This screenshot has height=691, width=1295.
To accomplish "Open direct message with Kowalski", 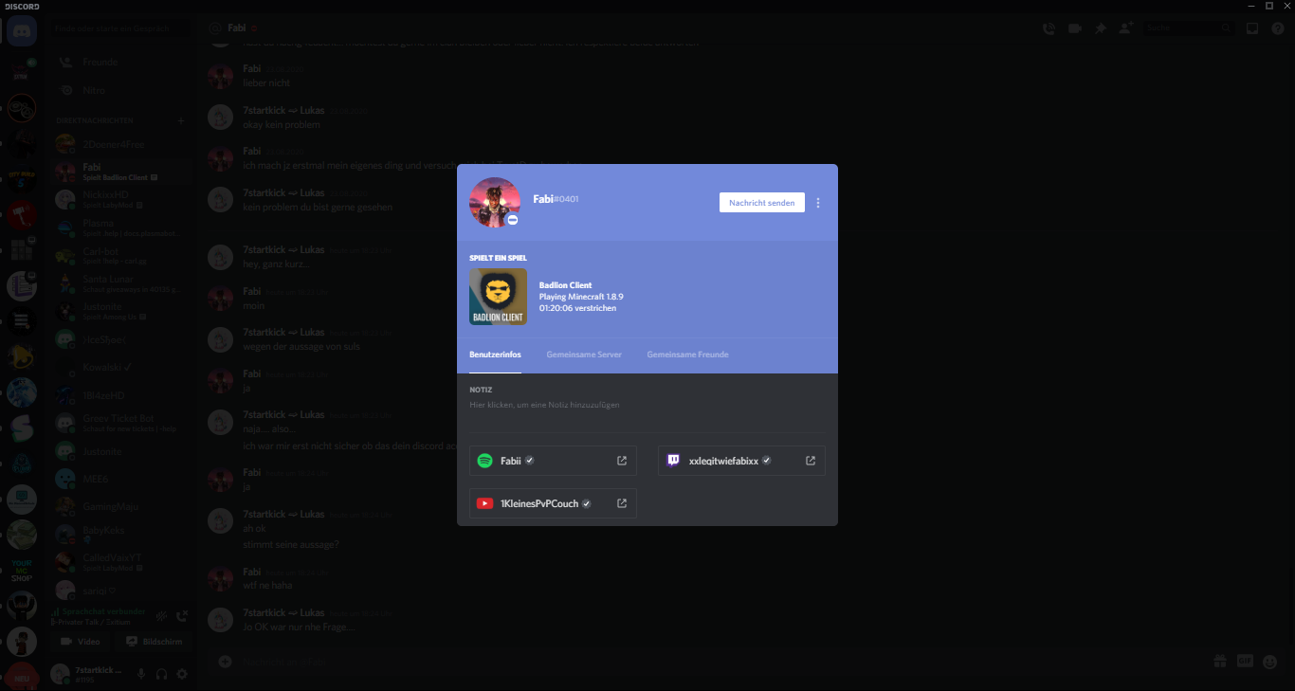I will point(123,367).
